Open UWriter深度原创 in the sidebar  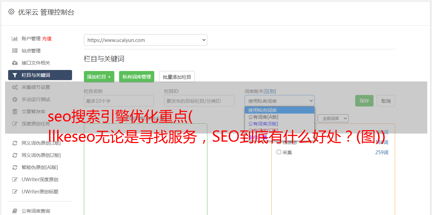[40, 180]
